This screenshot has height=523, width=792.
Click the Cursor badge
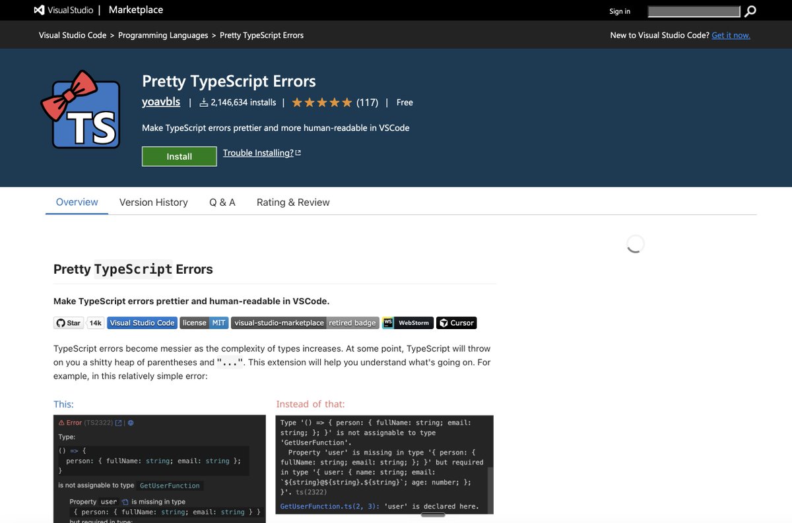[456, 323]
